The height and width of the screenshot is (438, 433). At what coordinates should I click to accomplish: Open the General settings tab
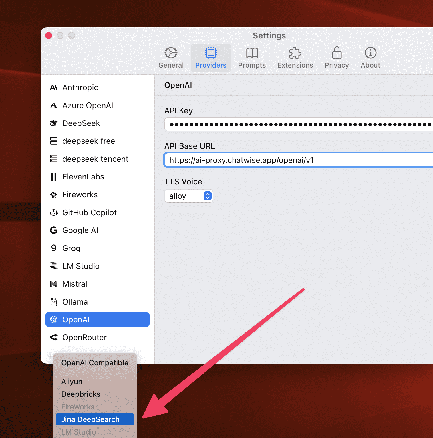pos(171,58)
